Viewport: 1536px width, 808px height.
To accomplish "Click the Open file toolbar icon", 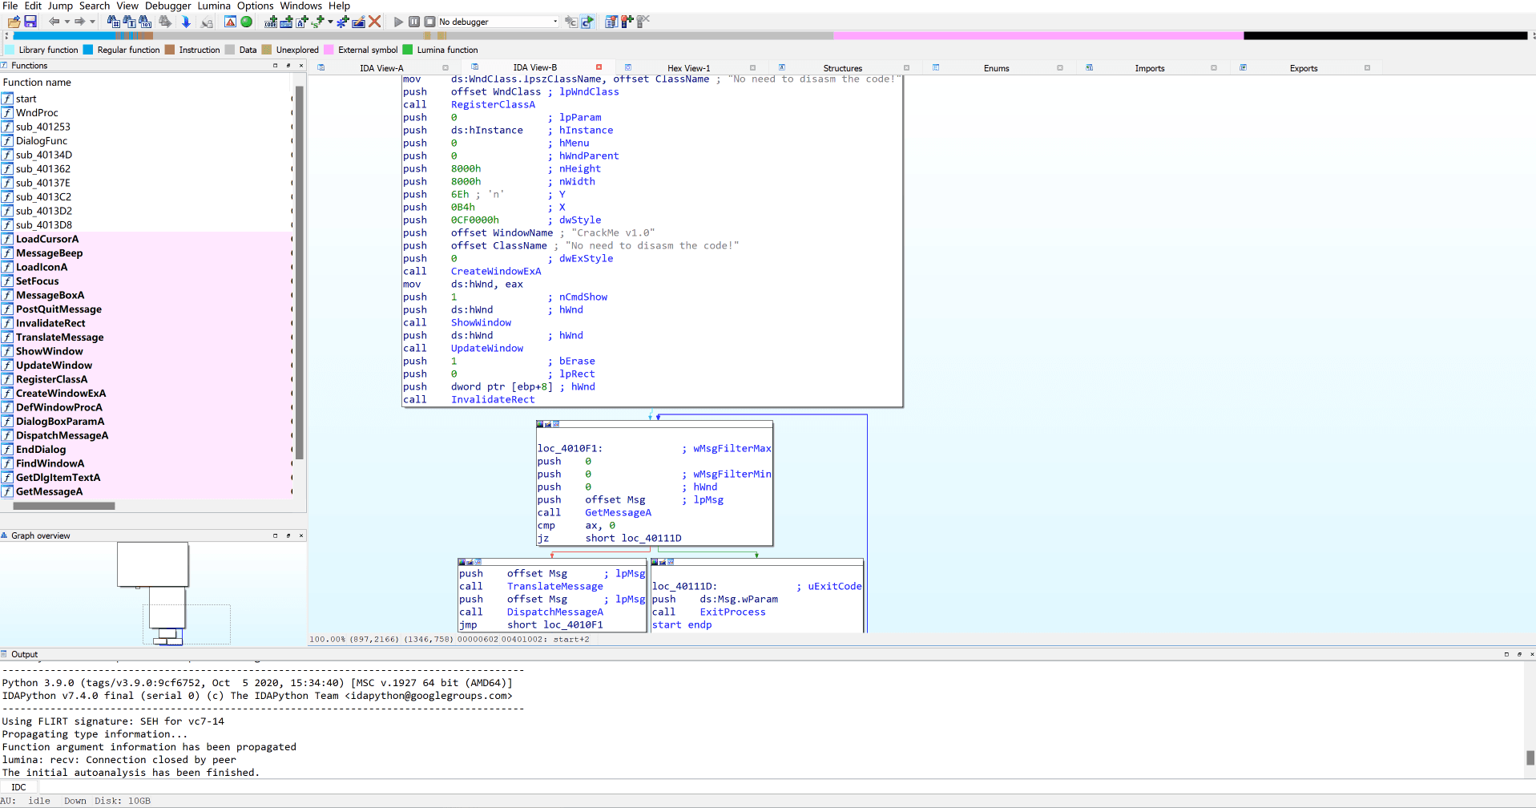I will (14, 22).
